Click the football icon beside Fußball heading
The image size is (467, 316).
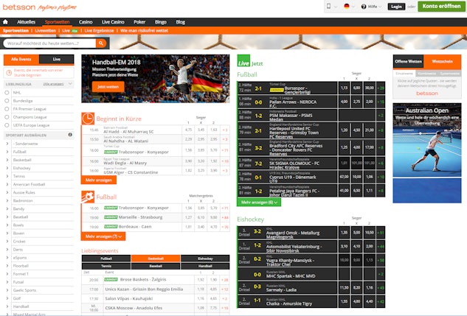click(88, 197)
